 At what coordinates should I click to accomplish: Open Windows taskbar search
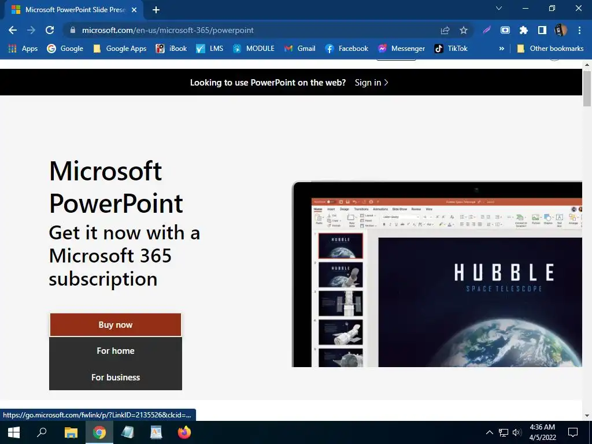[x=42, y=432]
